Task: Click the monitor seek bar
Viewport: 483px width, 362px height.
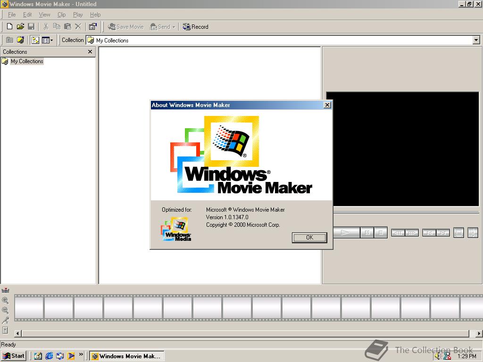Action: point(406,213)
